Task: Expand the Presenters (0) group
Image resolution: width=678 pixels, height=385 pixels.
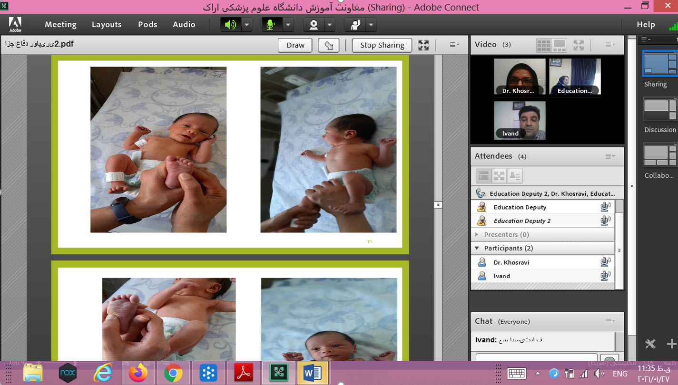Action: [x=477, y=234]
